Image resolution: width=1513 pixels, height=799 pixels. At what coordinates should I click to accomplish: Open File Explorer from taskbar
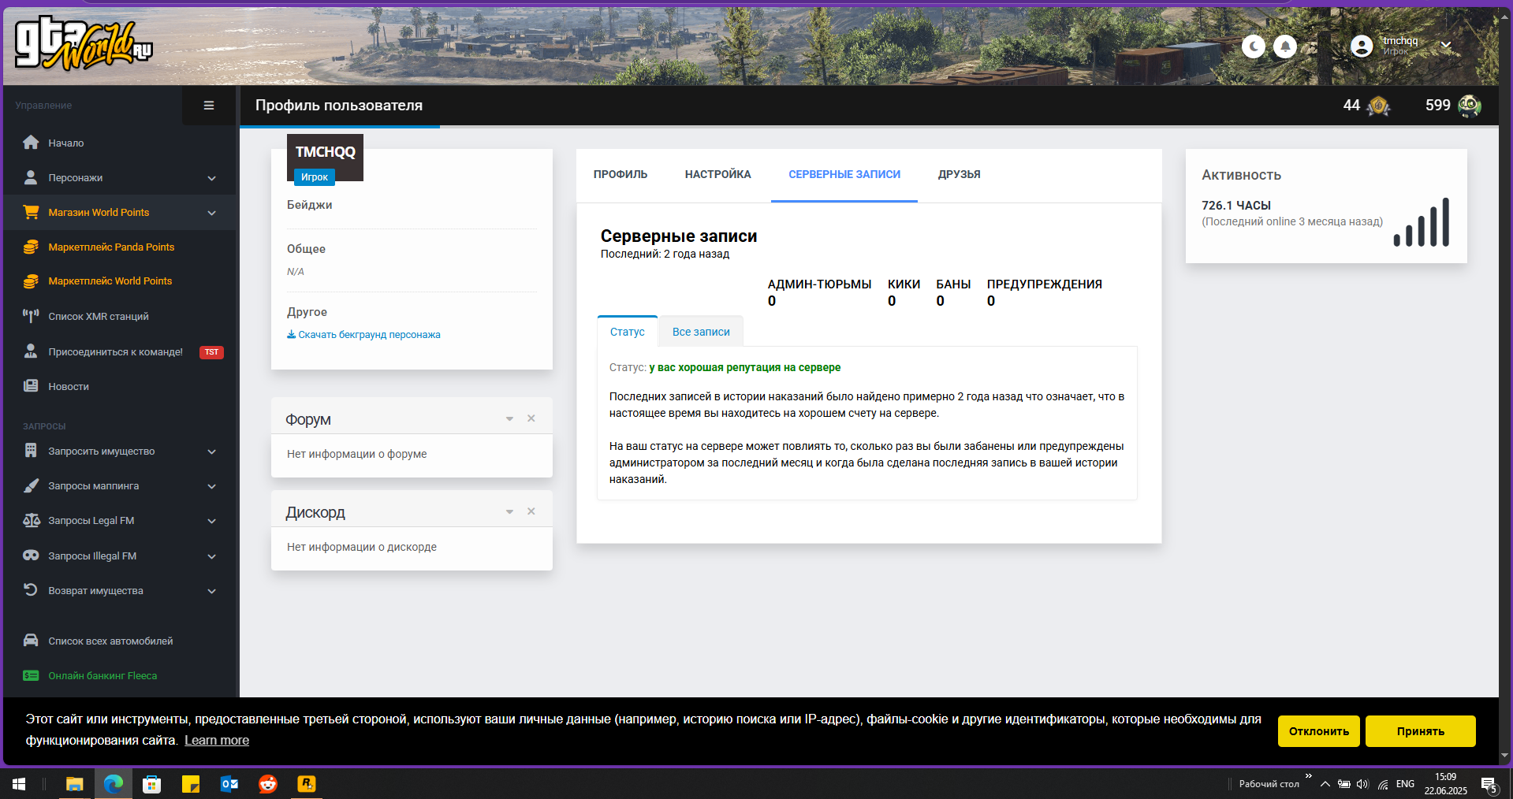click(74, 784)
